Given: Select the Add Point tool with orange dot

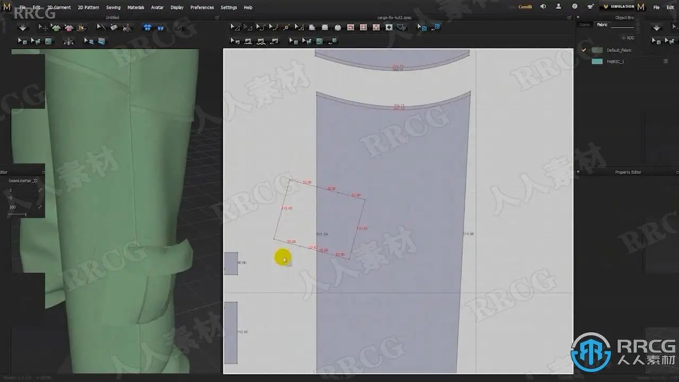Looking at the screenshot, I should pos(286,27).
